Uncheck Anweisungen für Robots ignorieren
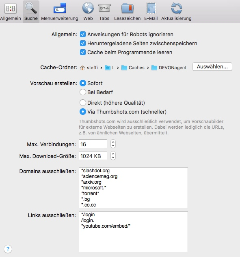Viewport: 240px width, 257px height. 83,35
